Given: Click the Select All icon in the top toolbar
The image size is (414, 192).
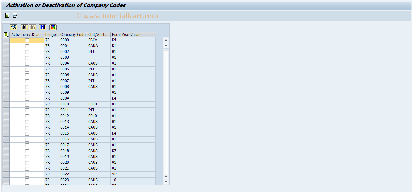Looking at the screenshot, I should pos(7,15).
